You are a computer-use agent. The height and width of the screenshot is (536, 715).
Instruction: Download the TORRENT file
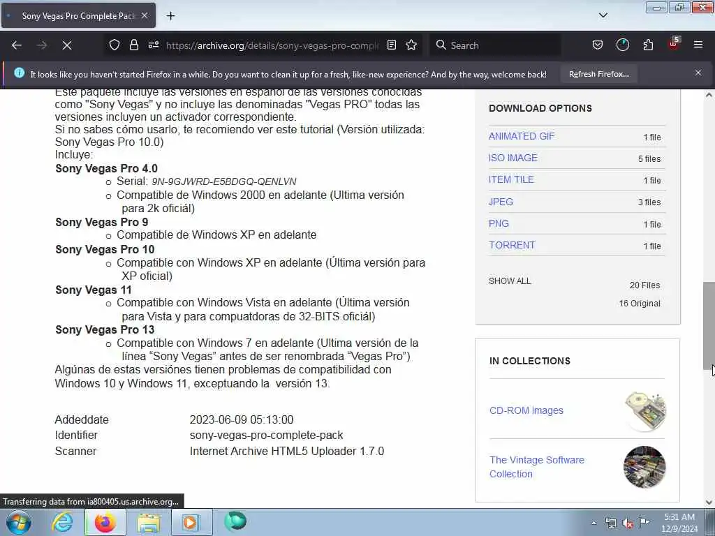pos(512,245)
